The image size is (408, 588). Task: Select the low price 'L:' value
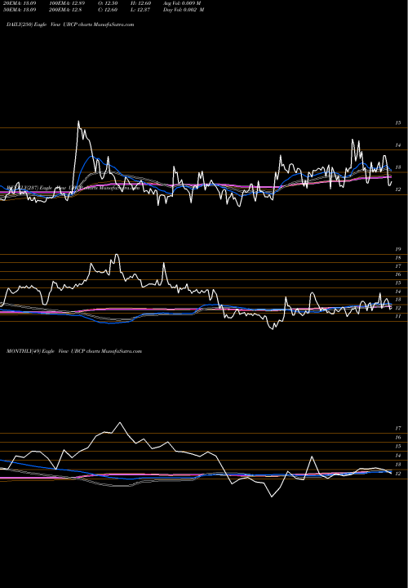140,10
